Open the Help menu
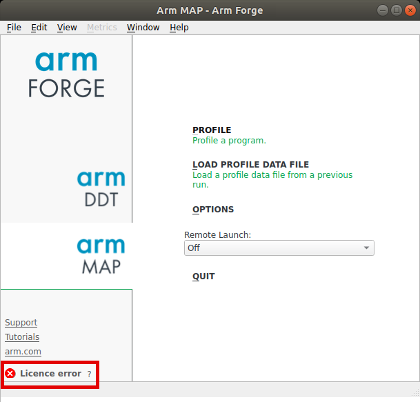Screen dimensions: 420x402 point(179,28)
